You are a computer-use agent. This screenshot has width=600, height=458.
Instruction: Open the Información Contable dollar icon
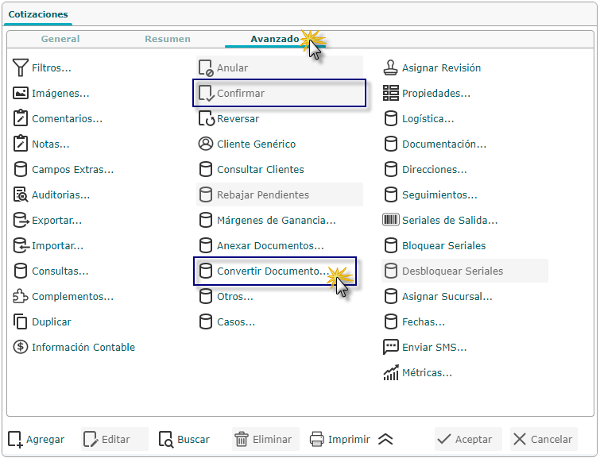[x=21, y=347]
